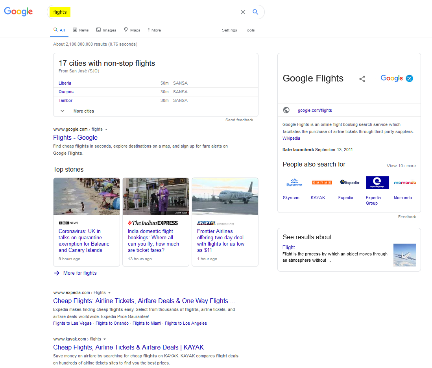The height and width of the screenshot is (368, 432).
Task: Open dropdown arrow next to www.expedia.com Flights
Action: click(109, 293)
